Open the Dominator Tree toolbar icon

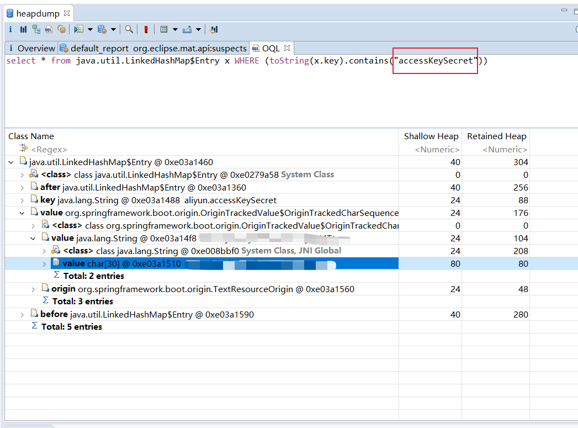coord(36,29)
